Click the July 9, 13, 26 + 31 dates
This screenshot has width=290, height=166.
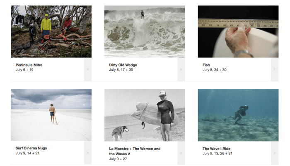coord(217,154)
